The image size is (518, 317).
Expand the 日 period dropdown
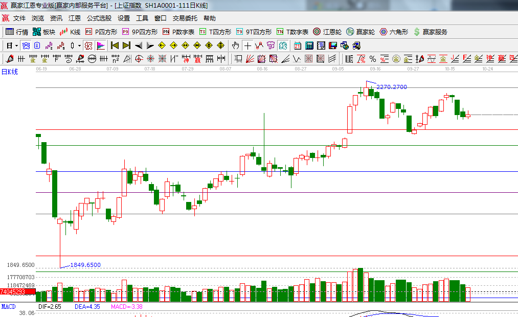[x=12, y=46]
